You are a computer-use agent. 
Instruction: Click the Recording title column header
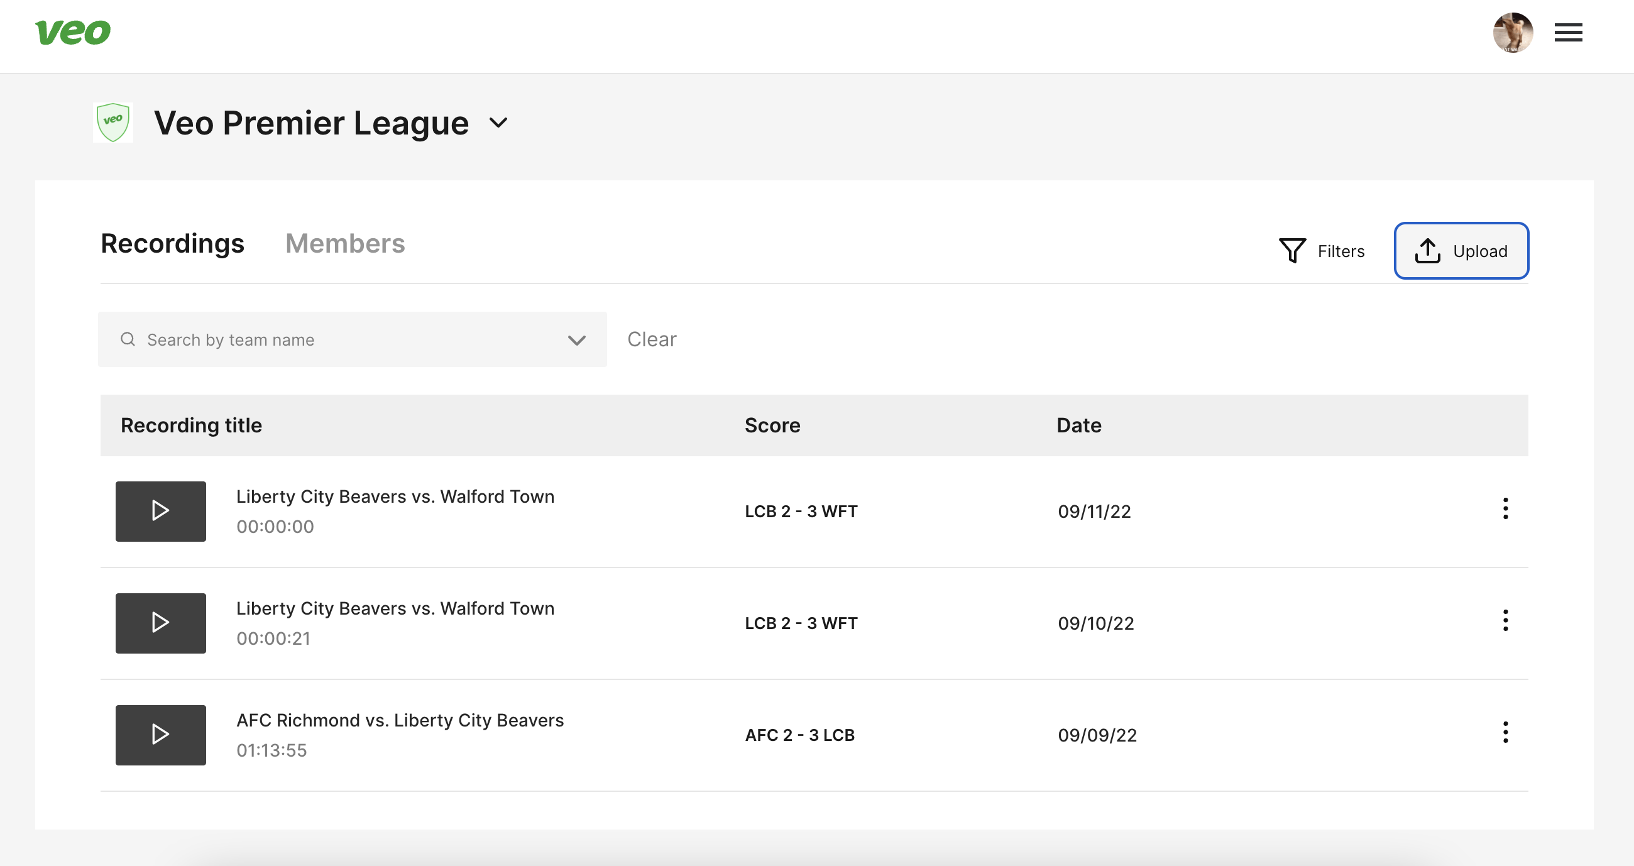[191, 425]
